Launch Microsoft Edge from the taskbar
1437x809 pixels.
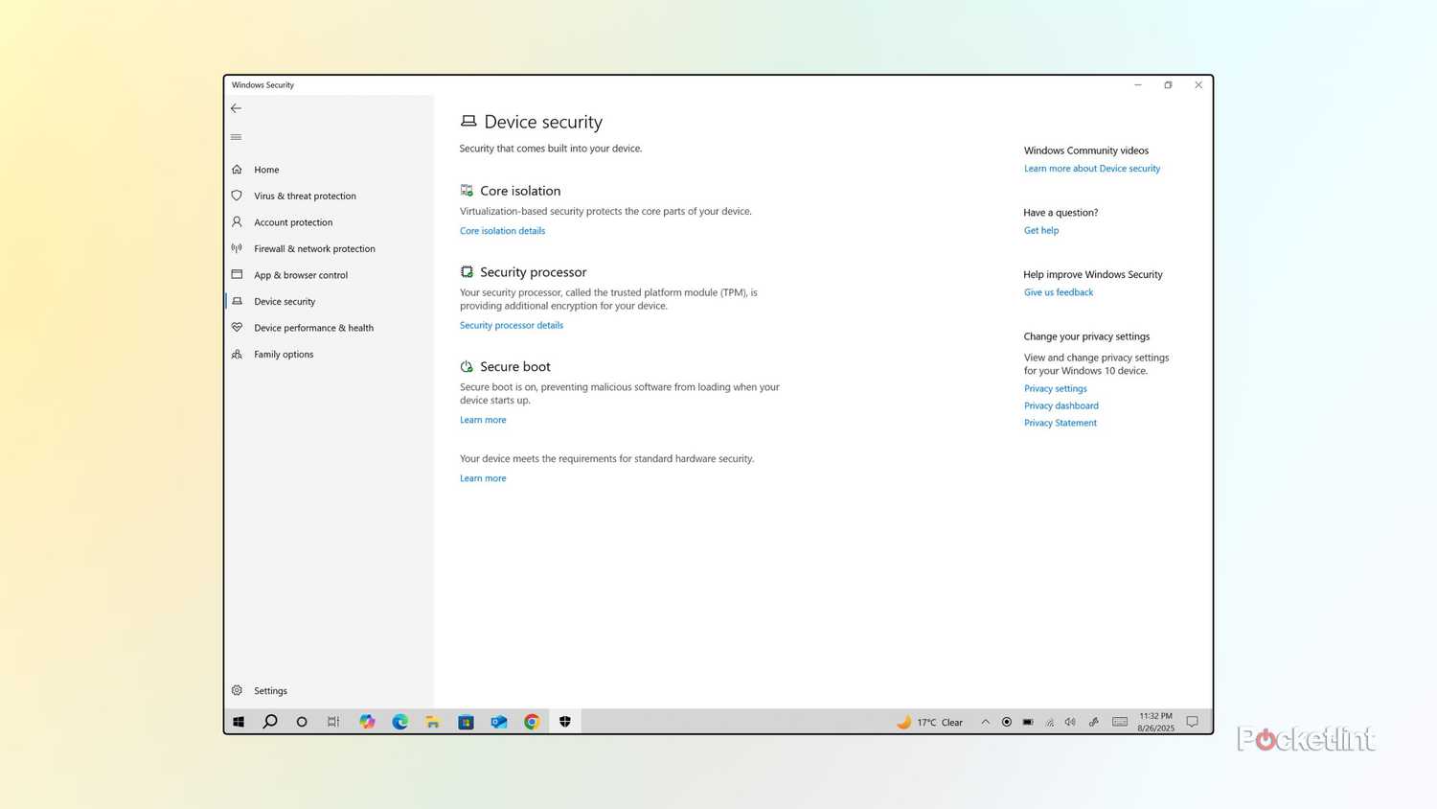399,722
